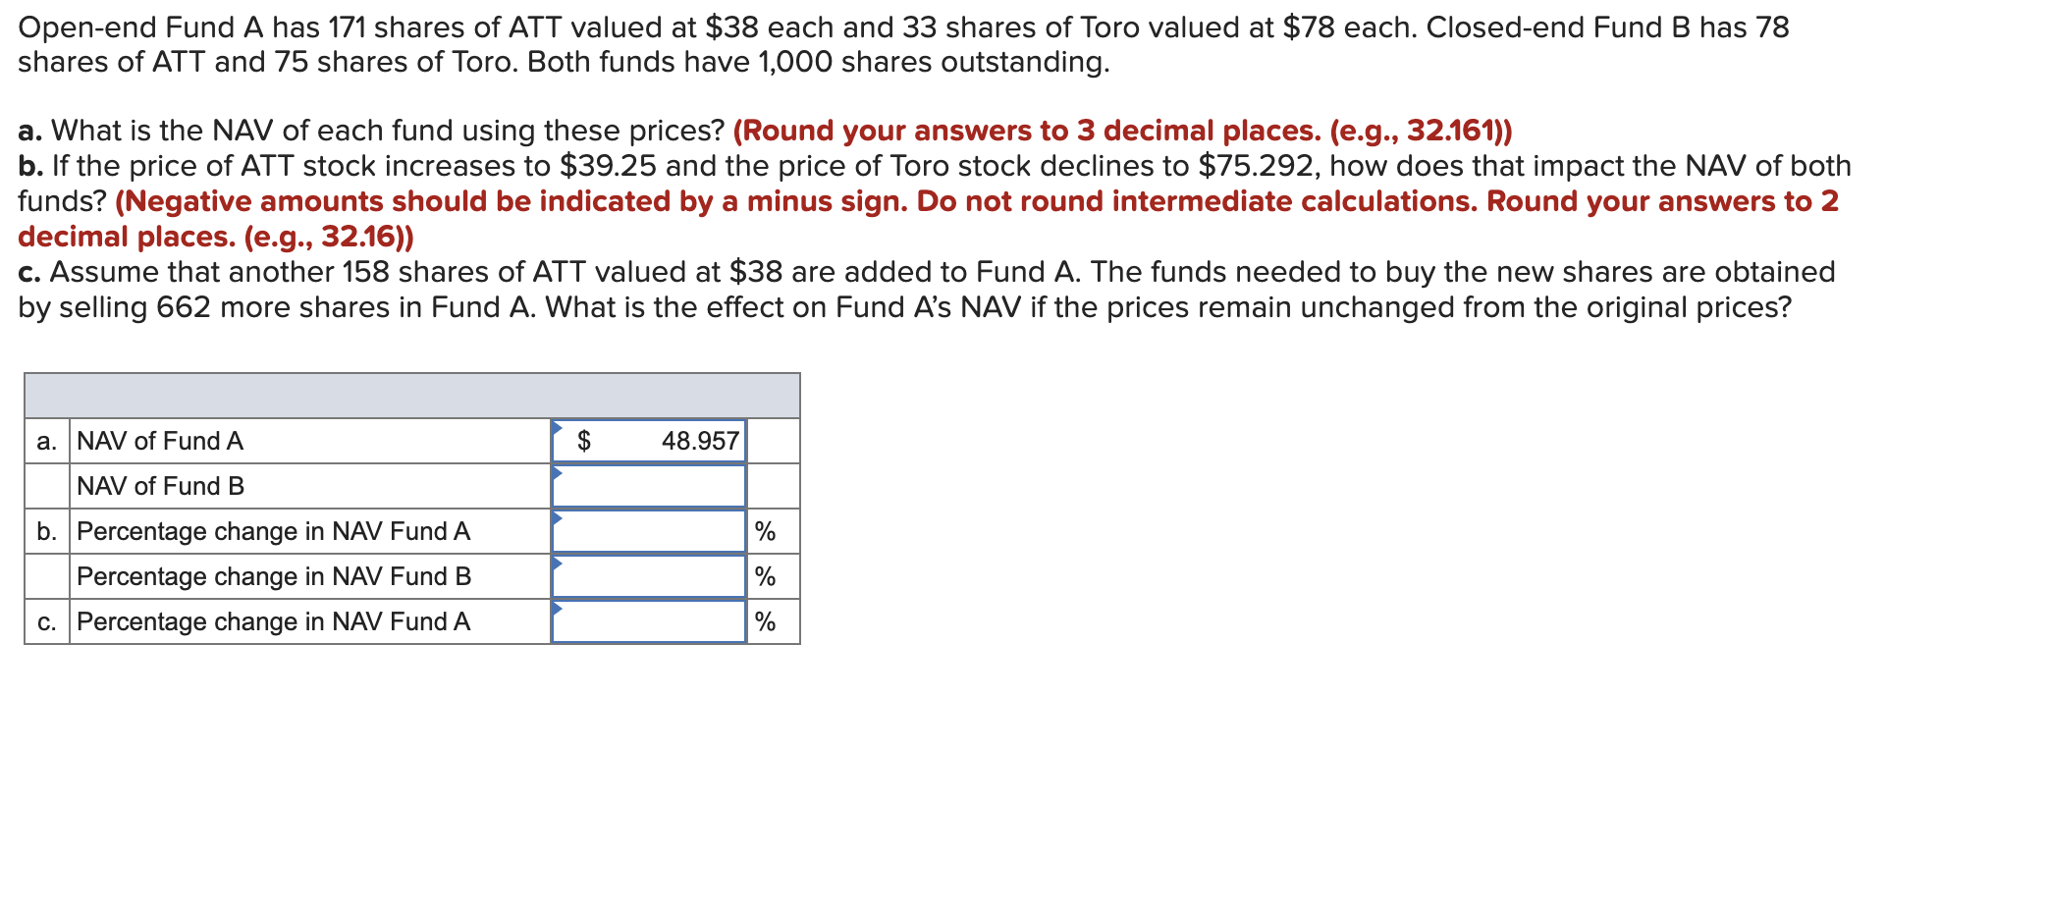The width and height of the screenshot is (2048, 913).
Task: Click the percent sign beside part c answer
Action: point(766,620)
